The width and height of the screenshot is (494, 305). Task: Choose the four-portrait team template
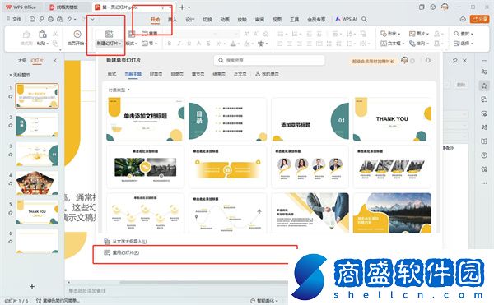(x=310, y=167)
